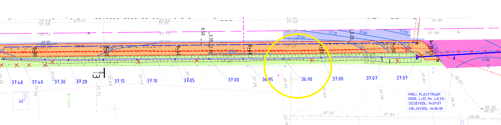
Task: Pick the blue 37.10 elevation label
Action: pos(152,80)
